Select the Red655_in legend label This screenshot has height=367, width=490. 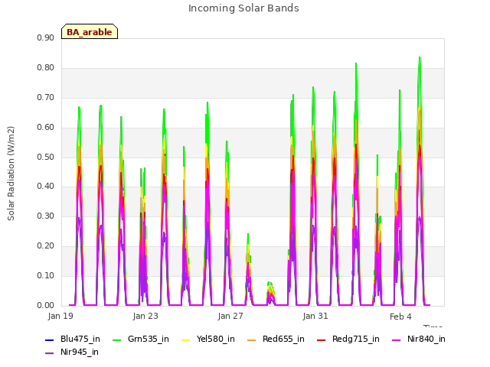pos(283,339)
